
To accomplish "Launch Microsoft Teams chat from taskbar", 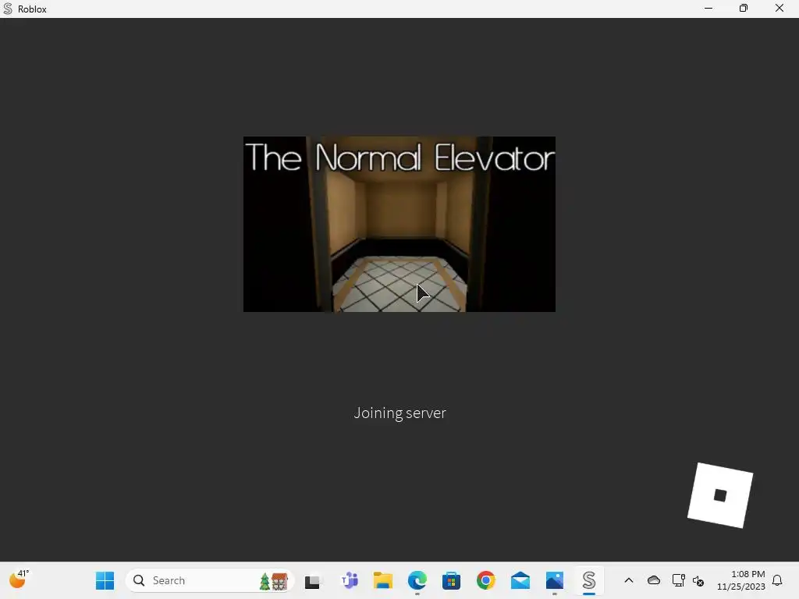I will (x=349, y=580).
